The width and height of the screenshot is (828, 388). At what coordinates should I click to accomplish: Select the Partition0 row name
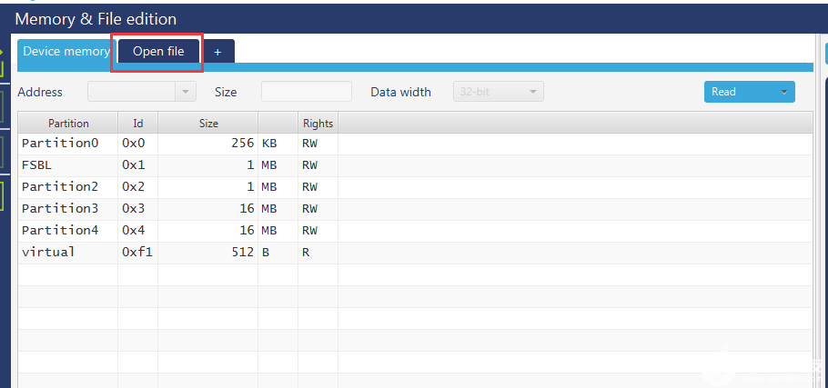point(60,144)
